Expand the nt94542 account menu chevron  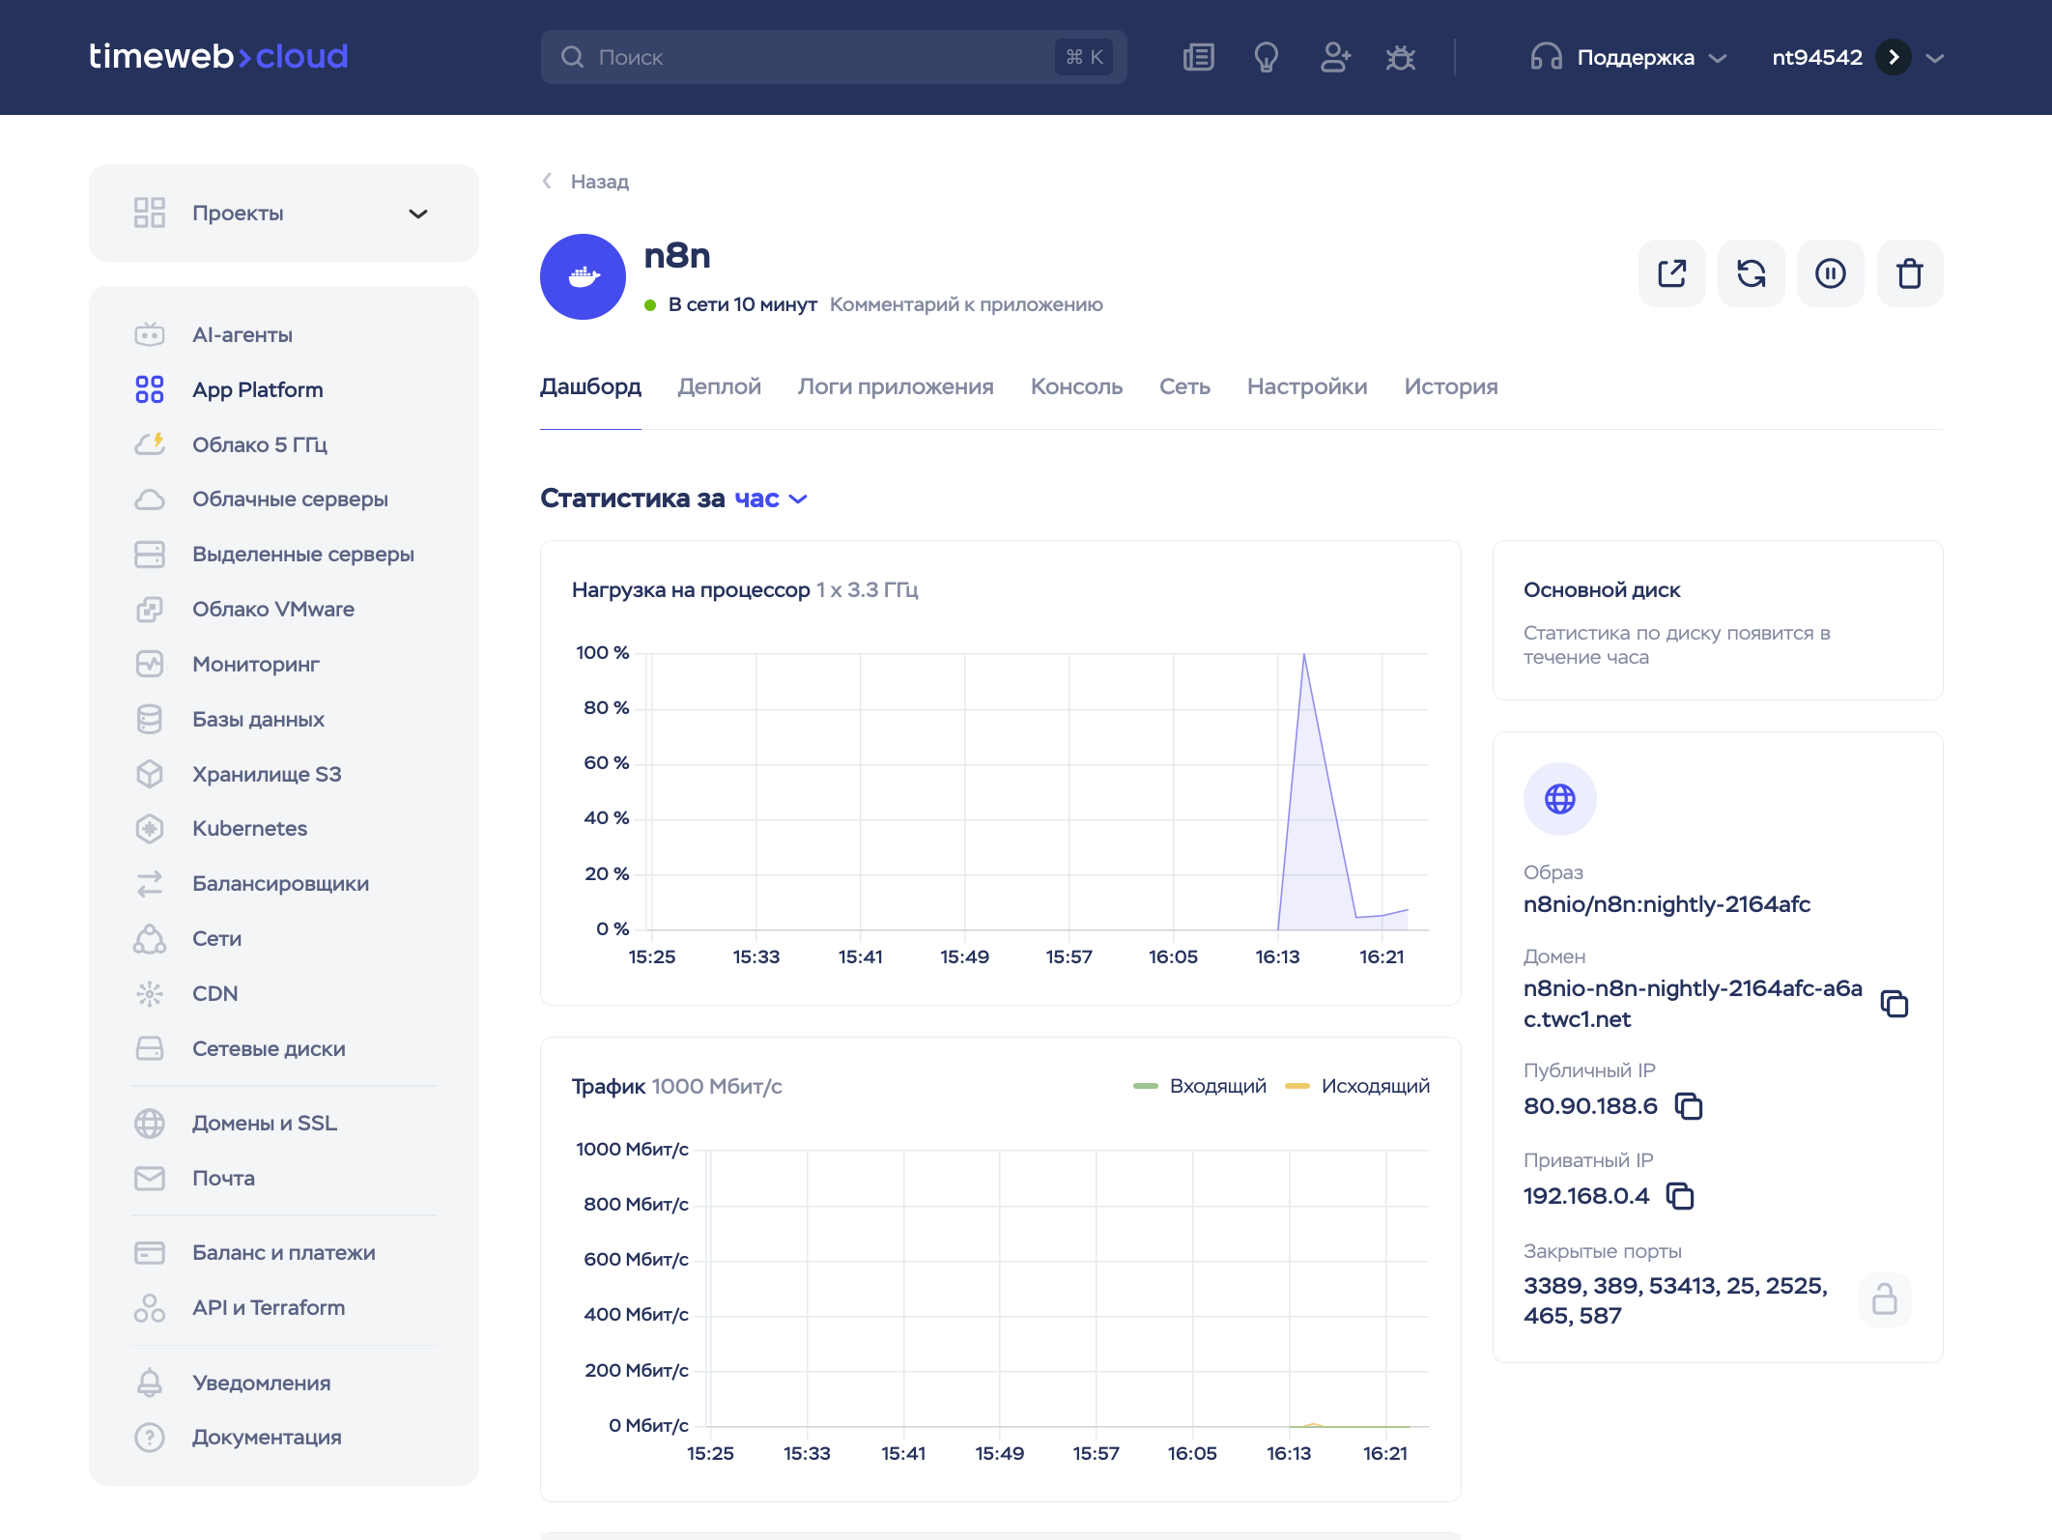pyautogui.click(x=1934, y=58)
